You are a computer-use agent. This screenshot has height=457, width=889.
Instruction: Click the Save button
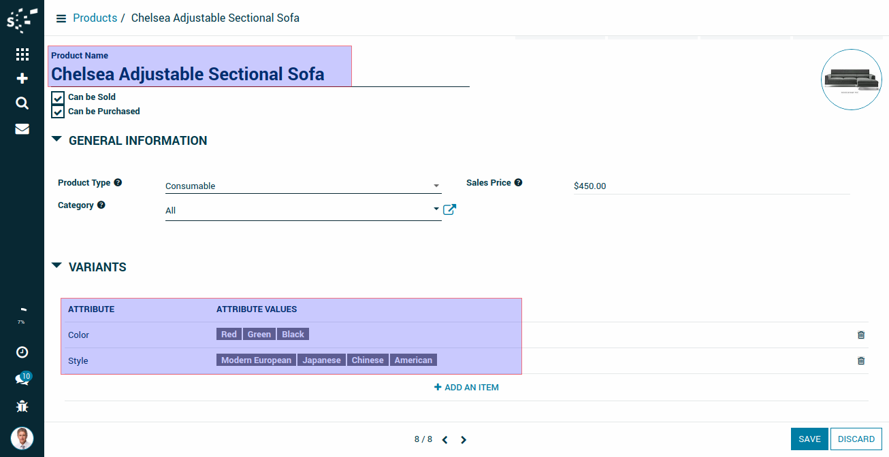point(809,439)
